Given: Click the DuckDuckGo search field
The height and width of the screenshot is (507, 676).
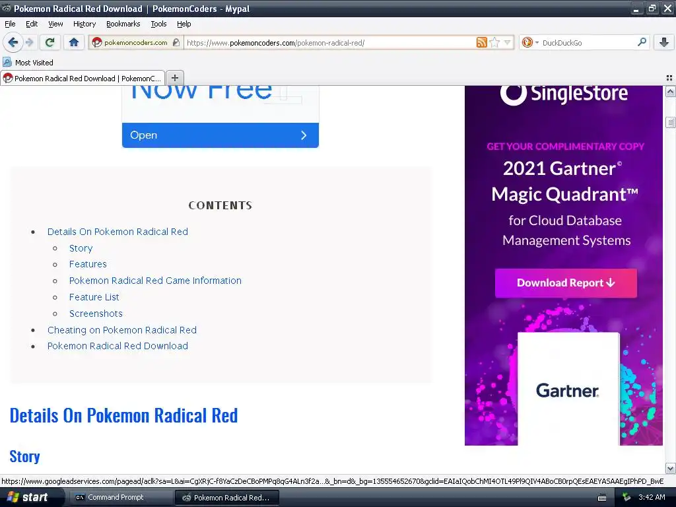Looking at the screenshot, I should (588, 43).
